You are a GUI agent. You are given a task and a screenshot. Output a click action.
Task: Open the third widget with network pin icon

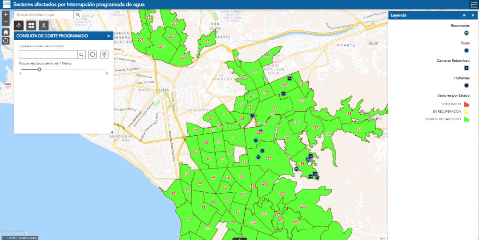pyautogui.click(x=43, y=25)
